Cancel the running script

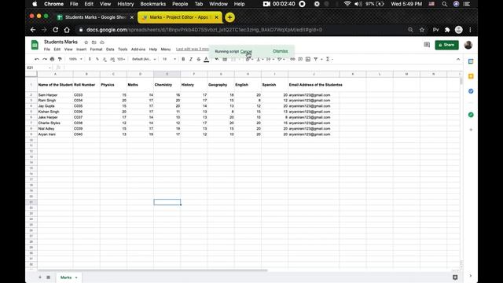[x=246, y=51]
